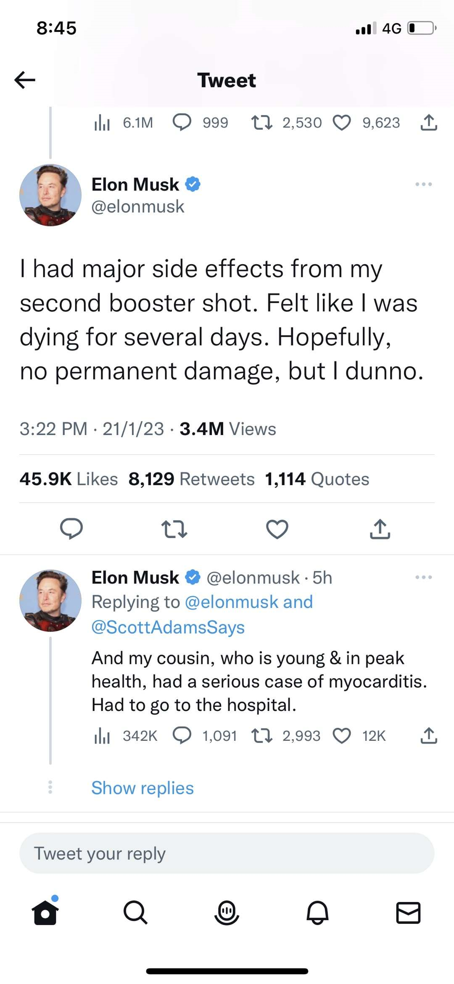The height and width of the screenshot is (984, 454).
Task: Go to the Home tab
Action: 45,912
